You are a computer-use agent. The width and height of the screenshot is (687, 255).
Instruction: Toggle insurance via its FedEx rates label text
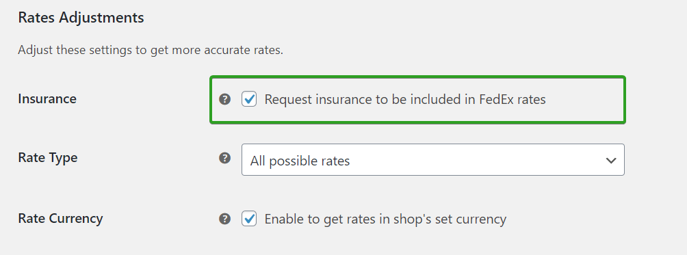pyautogui.click(x=405, y=100)
